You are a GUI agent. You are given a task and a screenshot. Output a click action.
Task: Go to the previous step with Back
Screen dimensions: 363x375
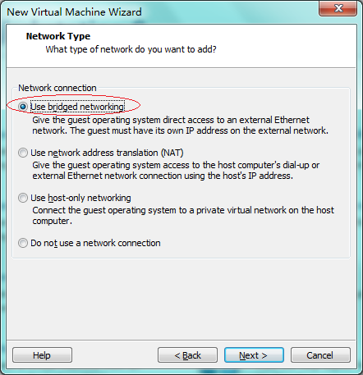pyautogui.click(x=187, y=355)
